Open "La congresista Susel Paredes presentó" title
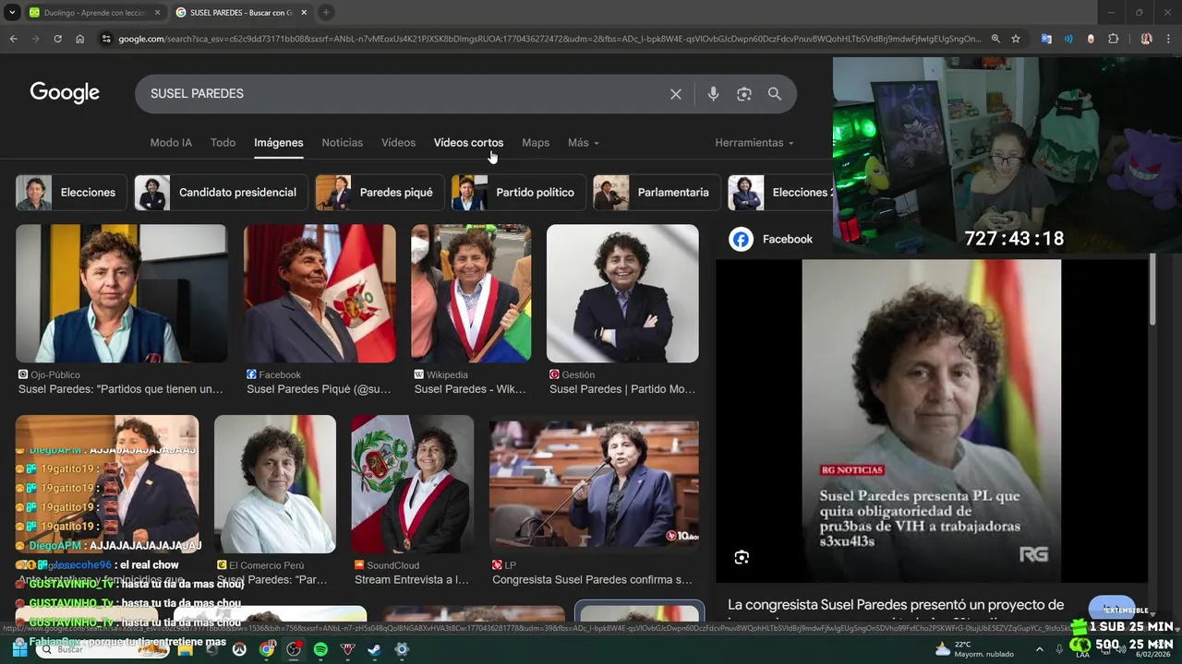The height and width of the screenshot is (664, 1182). (x=896, y=605)
